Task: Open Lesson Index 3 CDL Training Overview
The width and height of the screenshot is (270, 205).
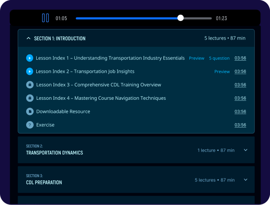Action: click(x=98, y=85)
